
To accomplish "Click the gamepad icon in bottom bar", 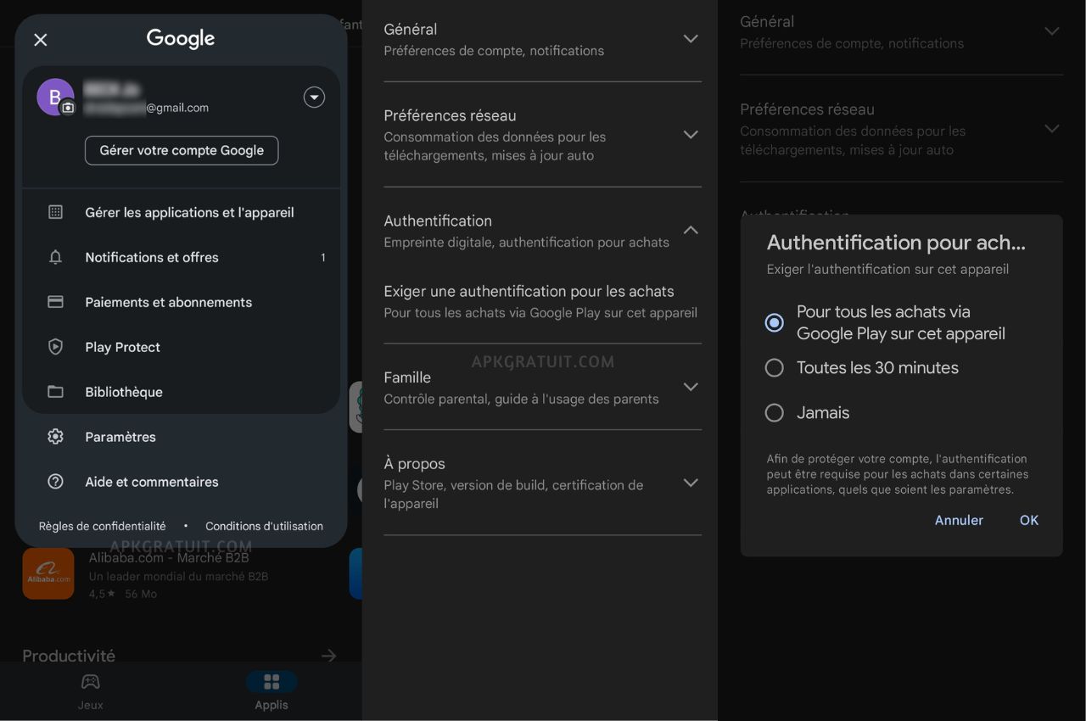I will pos(90,681).
